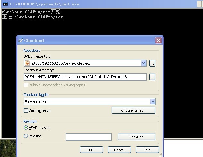Click the revision number text box
The height and width of the screenshot is (157, 203).
tap(88, 137)
